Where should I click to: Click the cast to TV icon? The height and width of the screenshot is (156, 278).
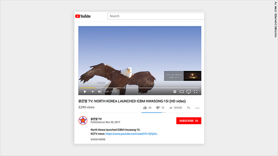[x=189, y=92]
